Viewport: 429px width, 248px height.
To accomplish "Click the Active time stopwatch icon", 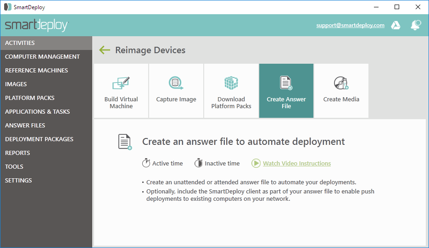I will [146, 163].
